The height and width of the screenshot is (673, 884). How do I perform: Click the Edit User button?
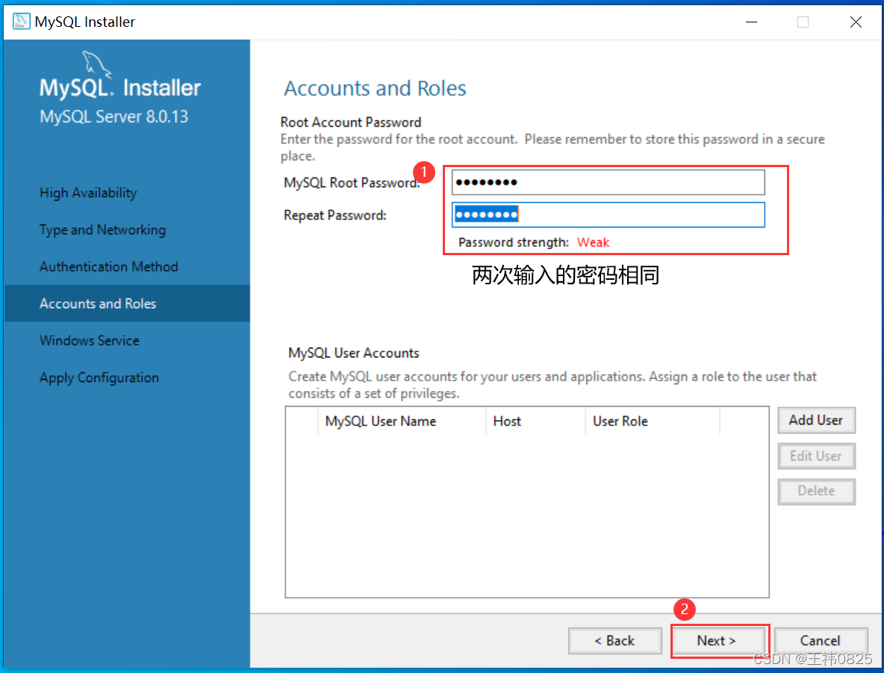click(x=816, y=456)
